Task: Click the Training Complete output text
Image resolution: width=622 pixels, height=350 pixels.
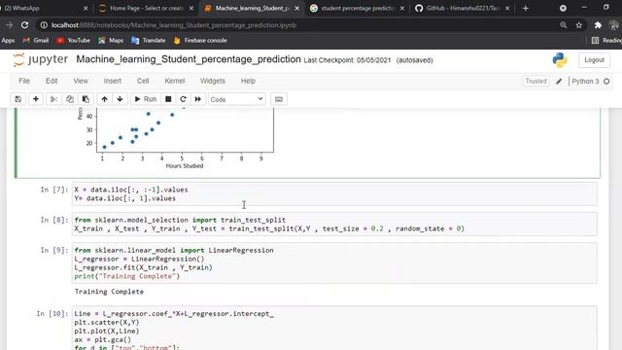Action: [109, 292]
